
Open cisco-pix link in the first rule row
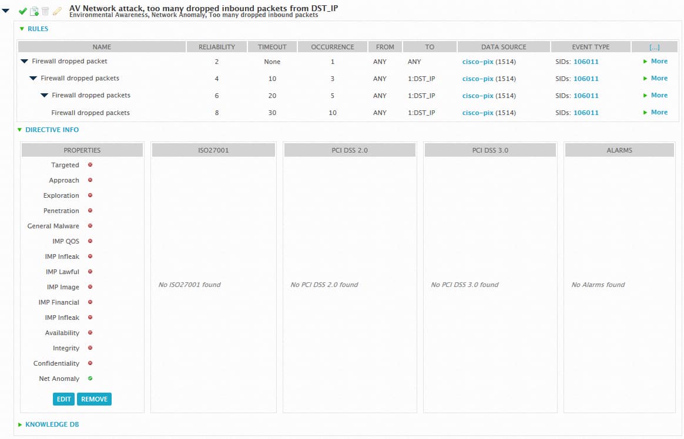tap(478, 62)
